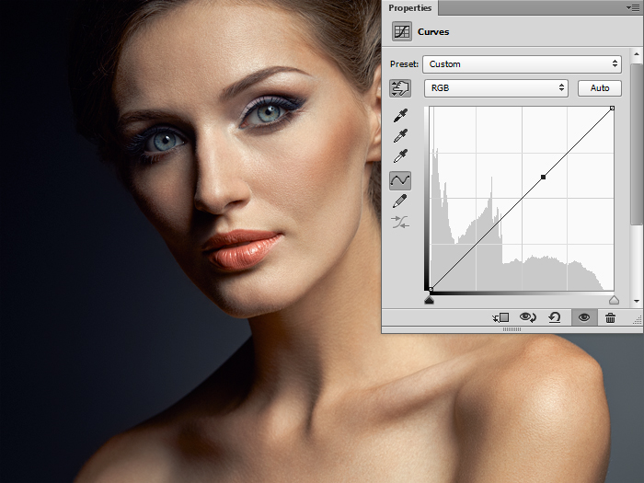
Task: Click the smooth curve values icon
Action: pos(400,223)
